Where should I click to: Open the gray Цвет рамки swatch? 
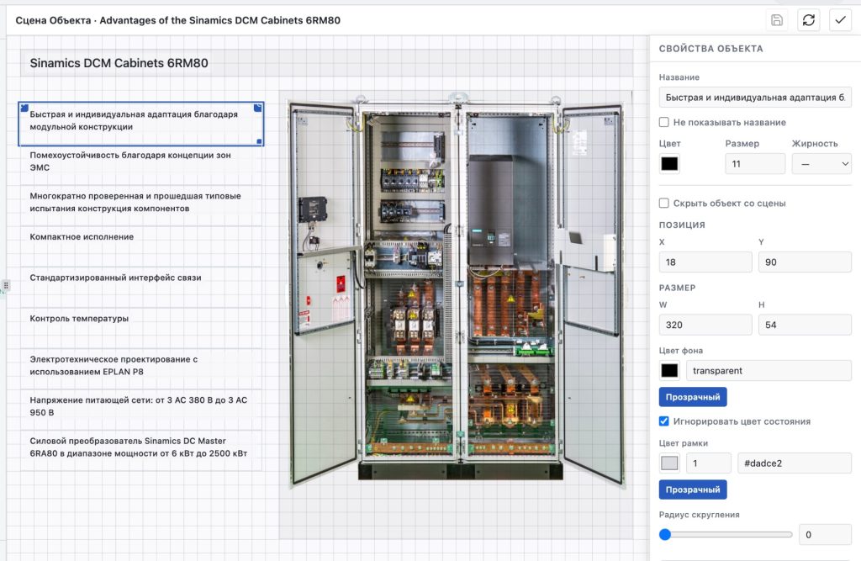669,463
